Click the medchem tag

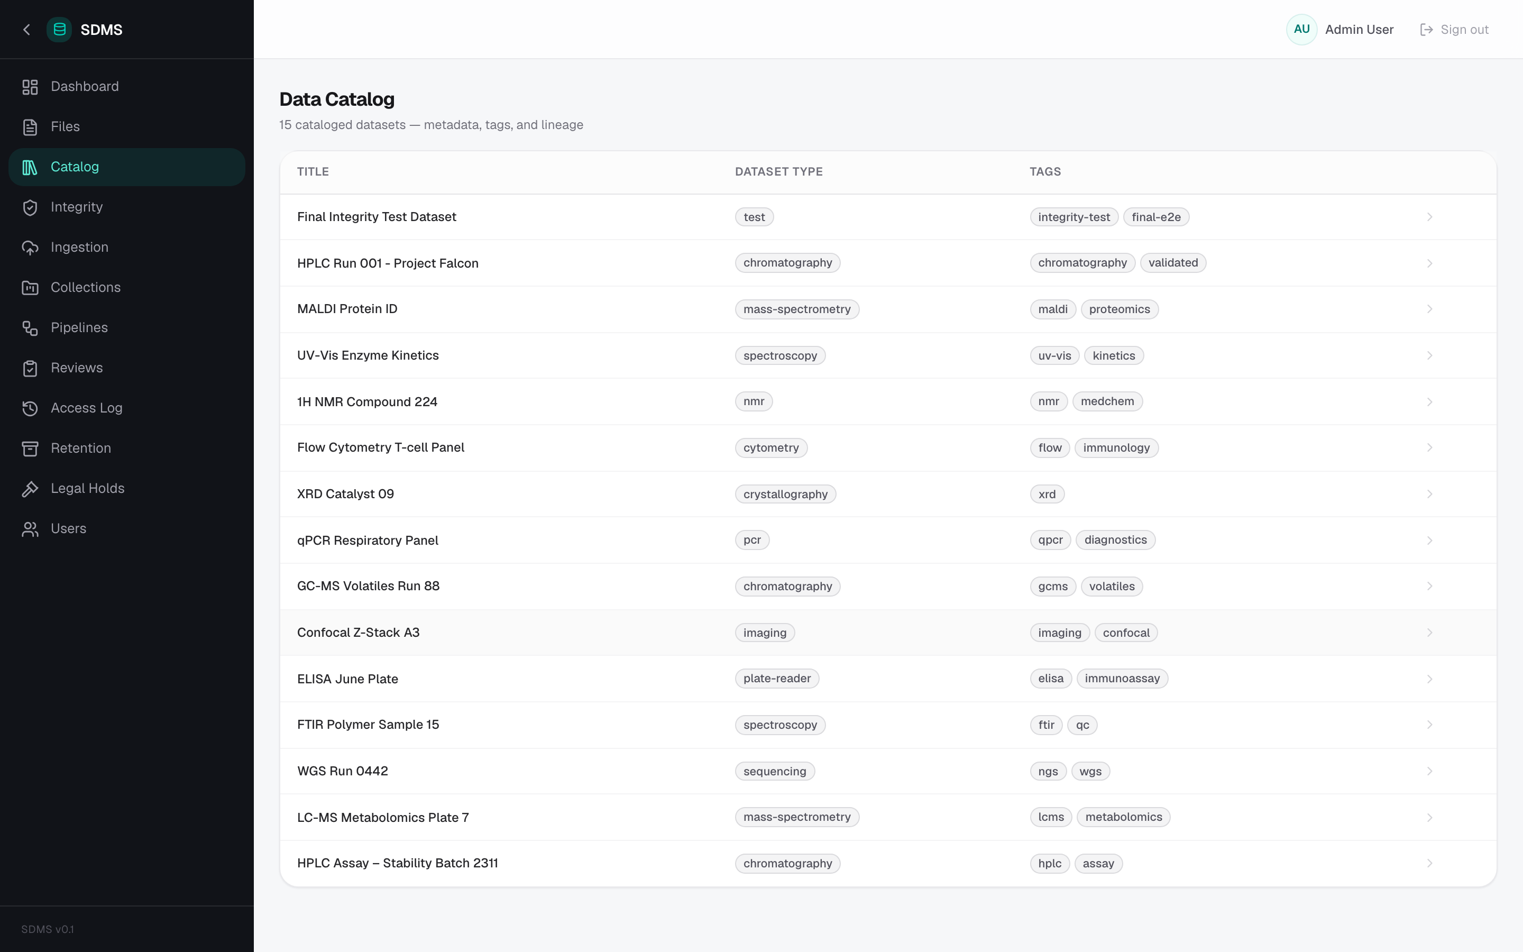[x=1107, y=402]
